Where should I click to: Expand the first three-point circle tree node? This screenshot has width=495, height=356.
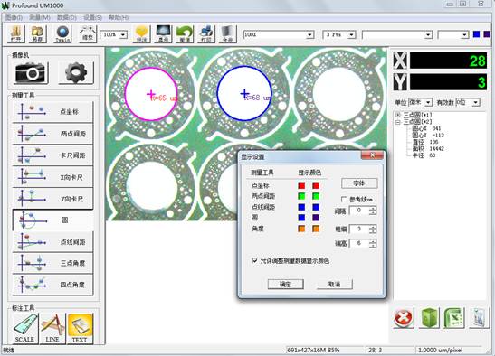point(398,115)
